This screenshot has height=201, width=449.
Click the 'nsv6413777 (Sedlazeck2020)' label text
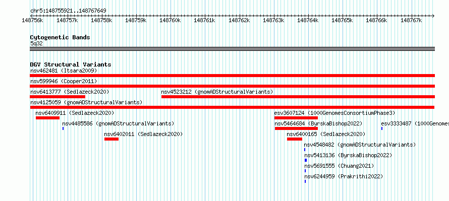coord(70,92)
